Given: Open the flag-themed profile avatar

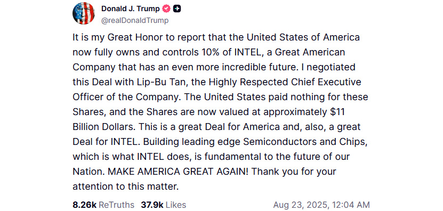Looking at the screenshot, I should pos(83,13).
